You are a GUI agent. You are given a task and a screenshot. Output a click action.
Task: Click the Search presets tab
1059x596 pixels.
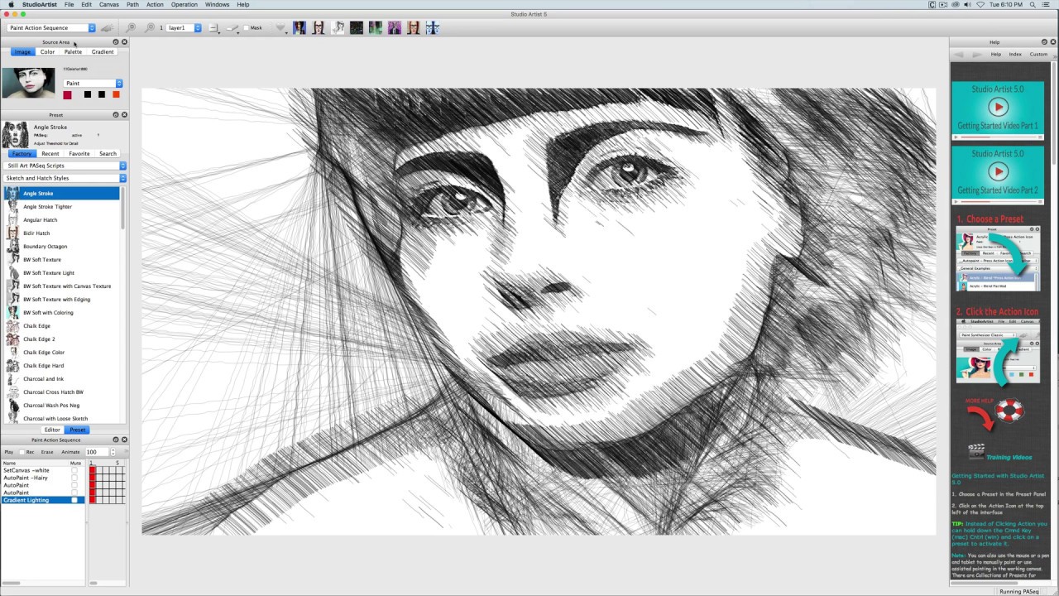point(108,154)
